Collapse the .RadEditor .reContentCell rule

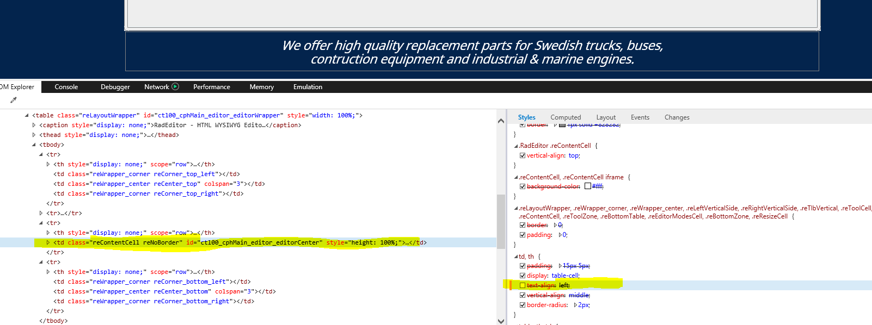pyautogui.click(x=516, y=146)
